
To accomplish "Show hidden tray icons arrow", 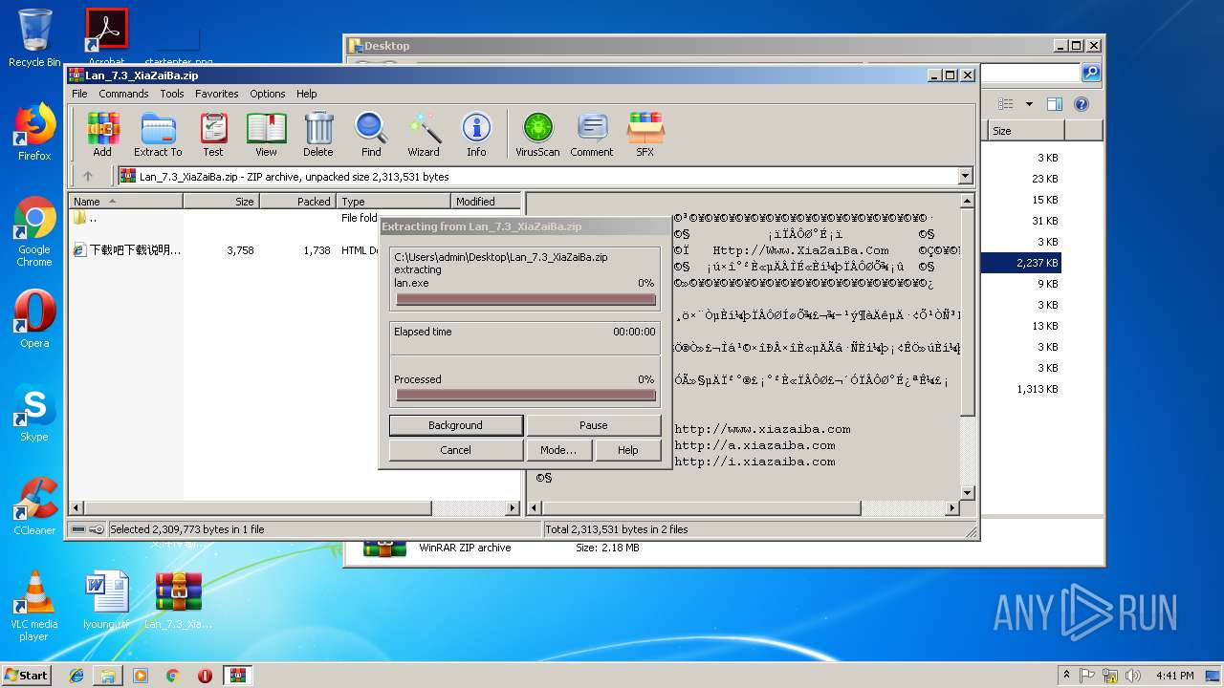I will [1066, 675].
